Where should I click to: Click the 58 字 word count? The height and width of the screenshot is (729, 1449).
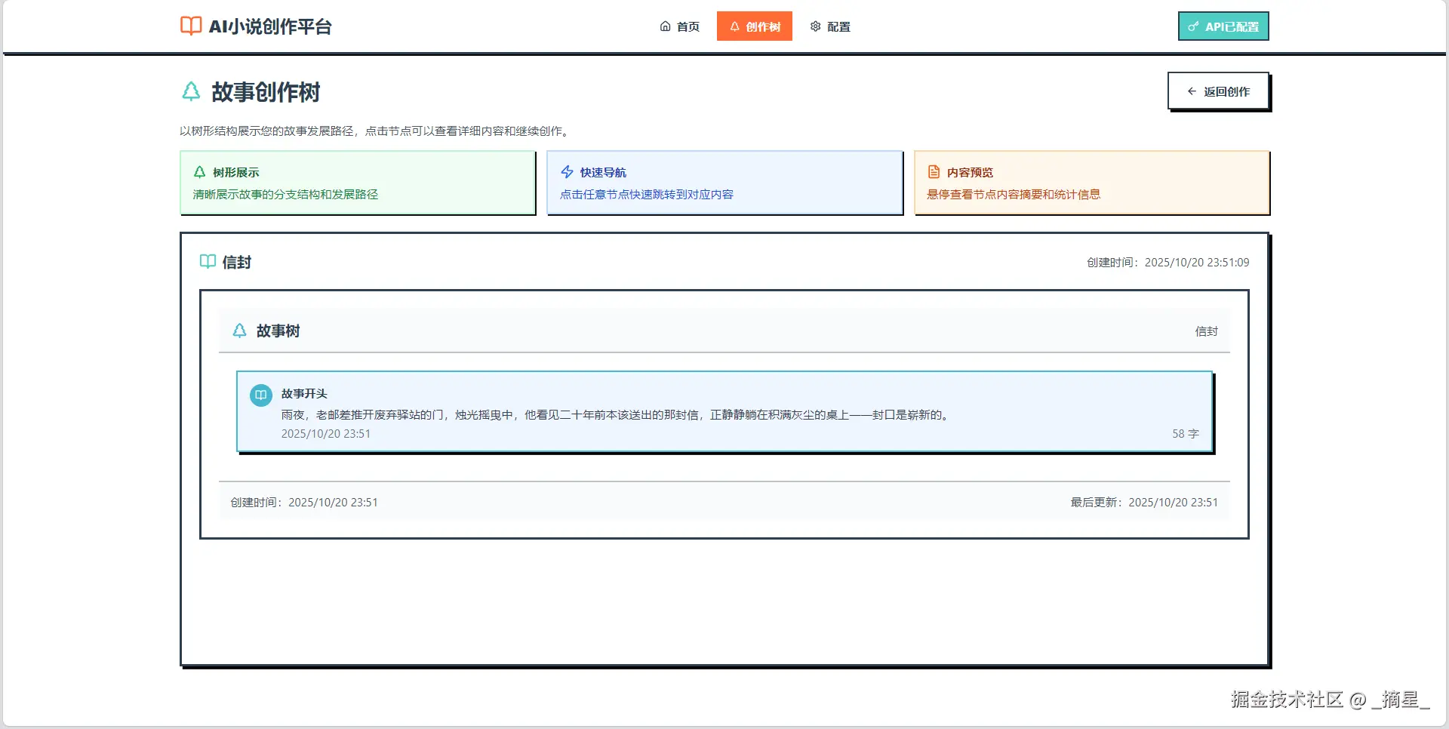coord(1185,434)
